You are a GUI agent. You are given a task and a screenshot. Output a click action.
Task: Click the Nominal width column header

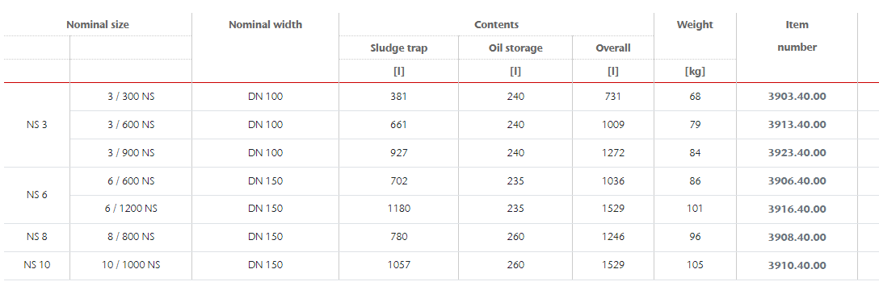[265, 25]
